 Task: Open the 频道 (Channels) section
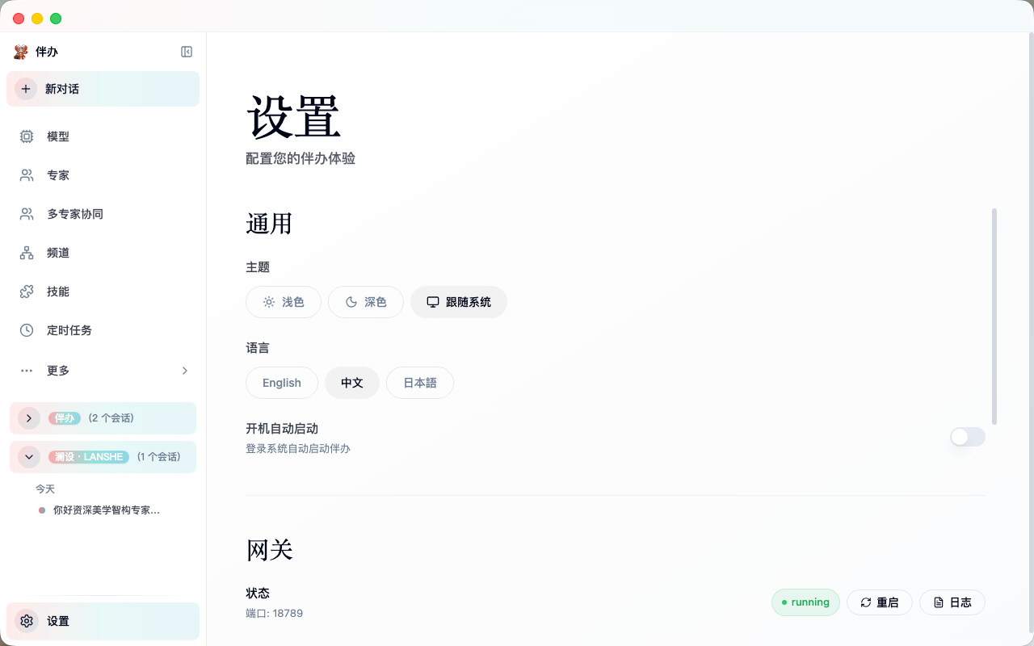pos(58,253)
